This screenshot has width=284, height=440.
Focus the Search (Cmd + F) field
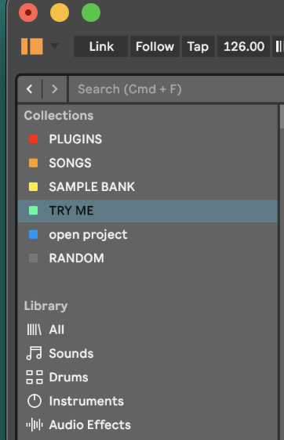(177, 89)
